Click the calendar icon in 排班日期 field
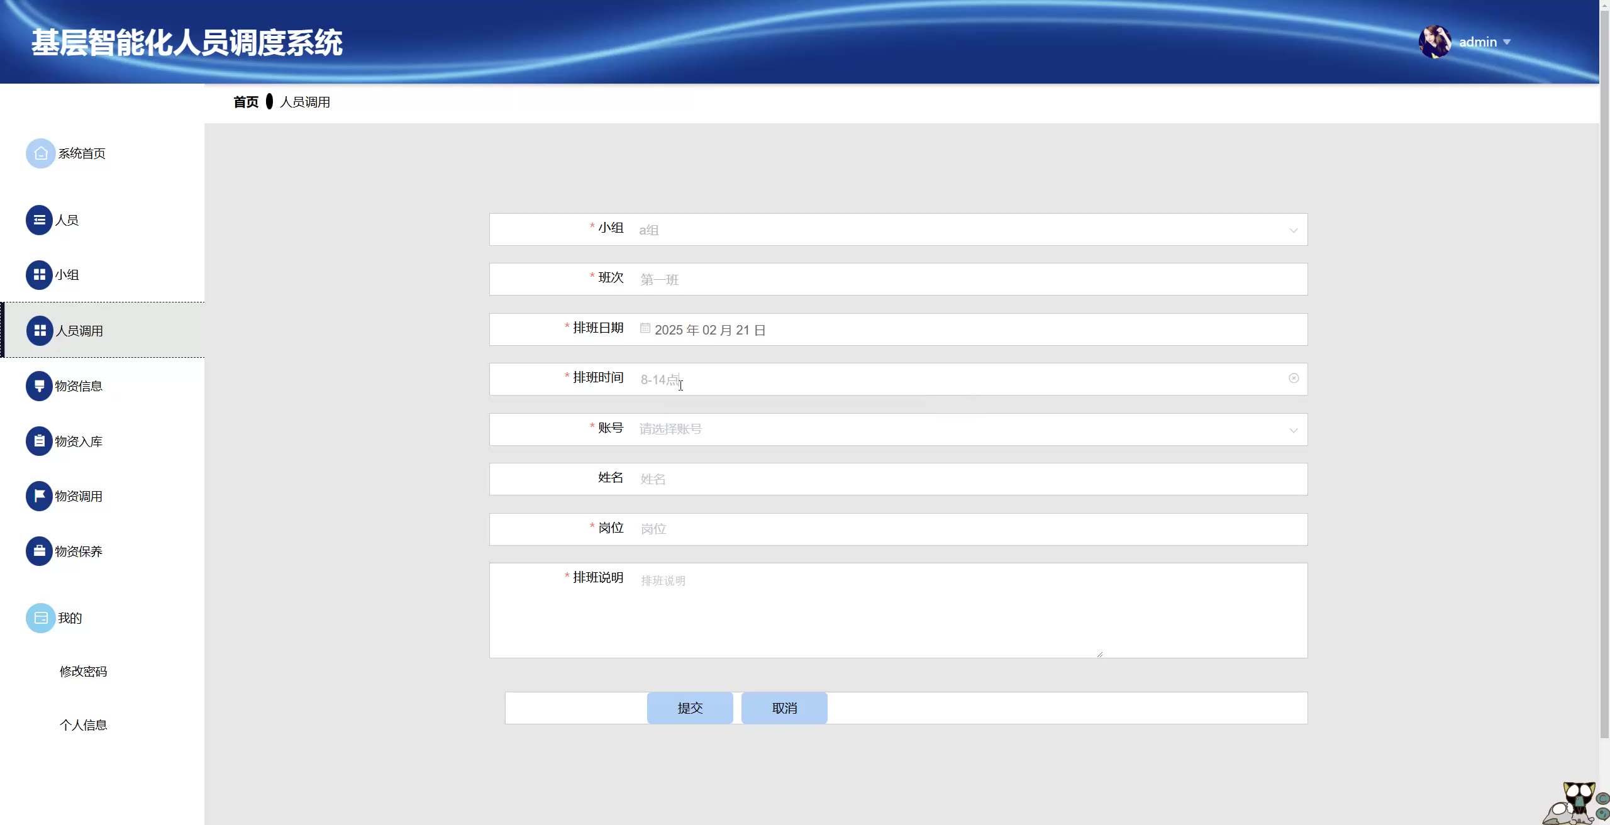Screen dimensions: 1610x825 (645, 328)
